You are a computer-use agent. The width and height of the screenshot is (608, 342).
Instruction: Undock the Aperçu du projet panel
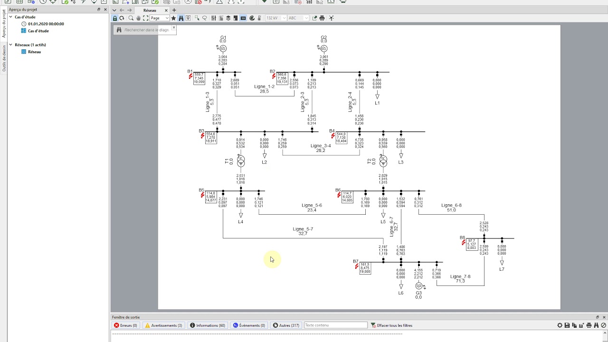coord(99,9)
